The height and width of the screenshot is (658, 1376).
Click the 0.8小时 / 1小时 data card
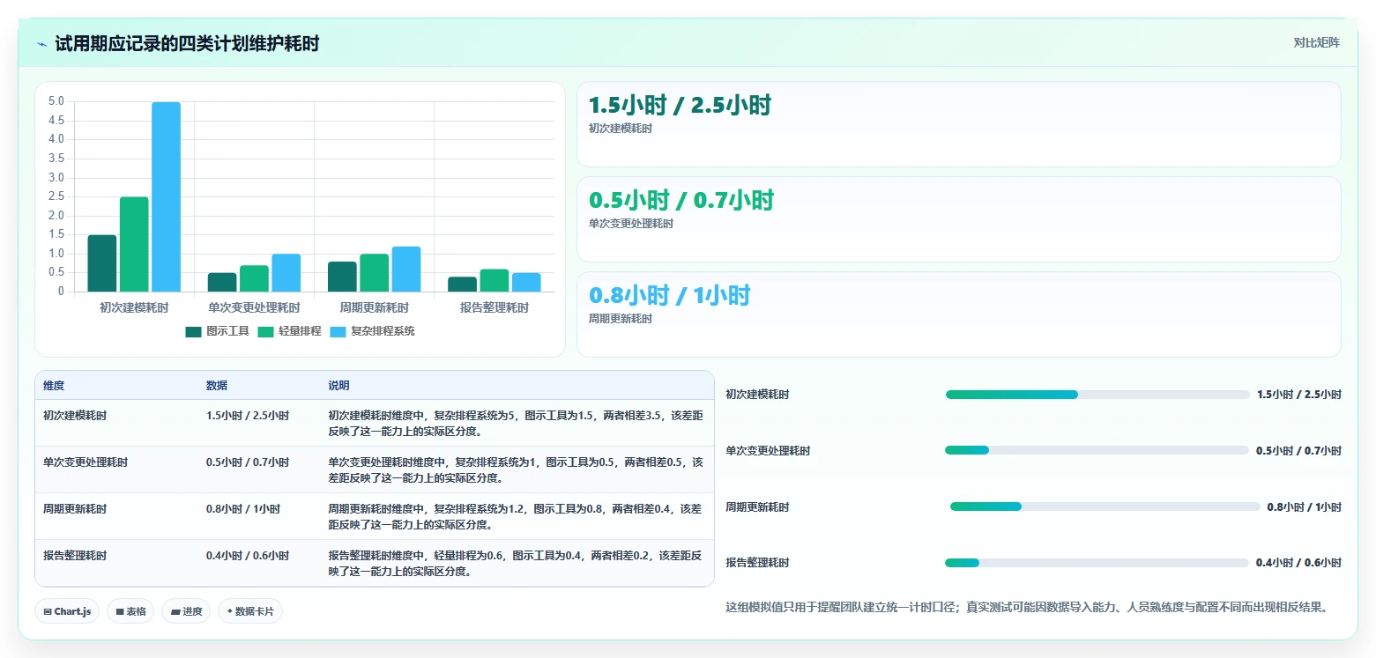(x=958, y=314)
